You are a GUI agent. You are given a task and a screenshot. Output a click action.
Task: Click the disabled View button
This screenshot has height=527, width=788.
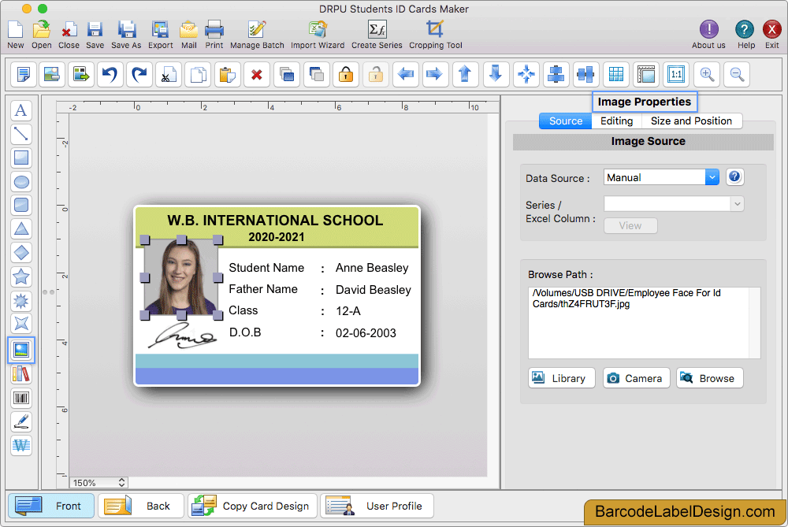point(630,226)
